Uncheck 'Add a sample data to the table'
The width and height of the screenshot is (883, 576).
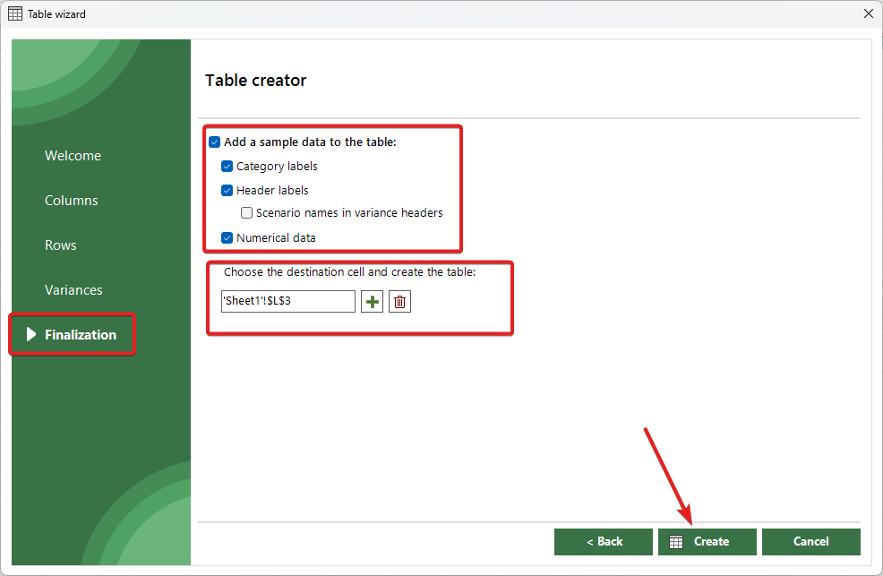pos(215,142)
